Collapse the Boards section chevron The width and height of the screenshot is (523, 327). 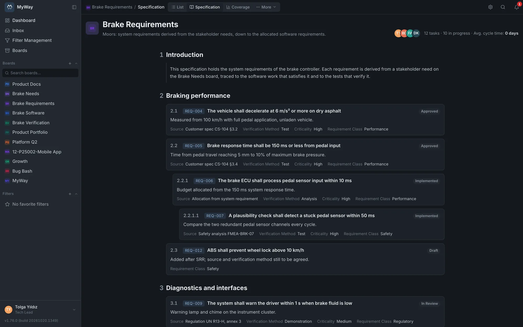pos(76,63)
